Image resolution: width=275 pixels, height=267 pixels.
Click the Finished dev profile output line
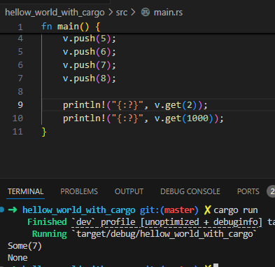coord(151,222)
